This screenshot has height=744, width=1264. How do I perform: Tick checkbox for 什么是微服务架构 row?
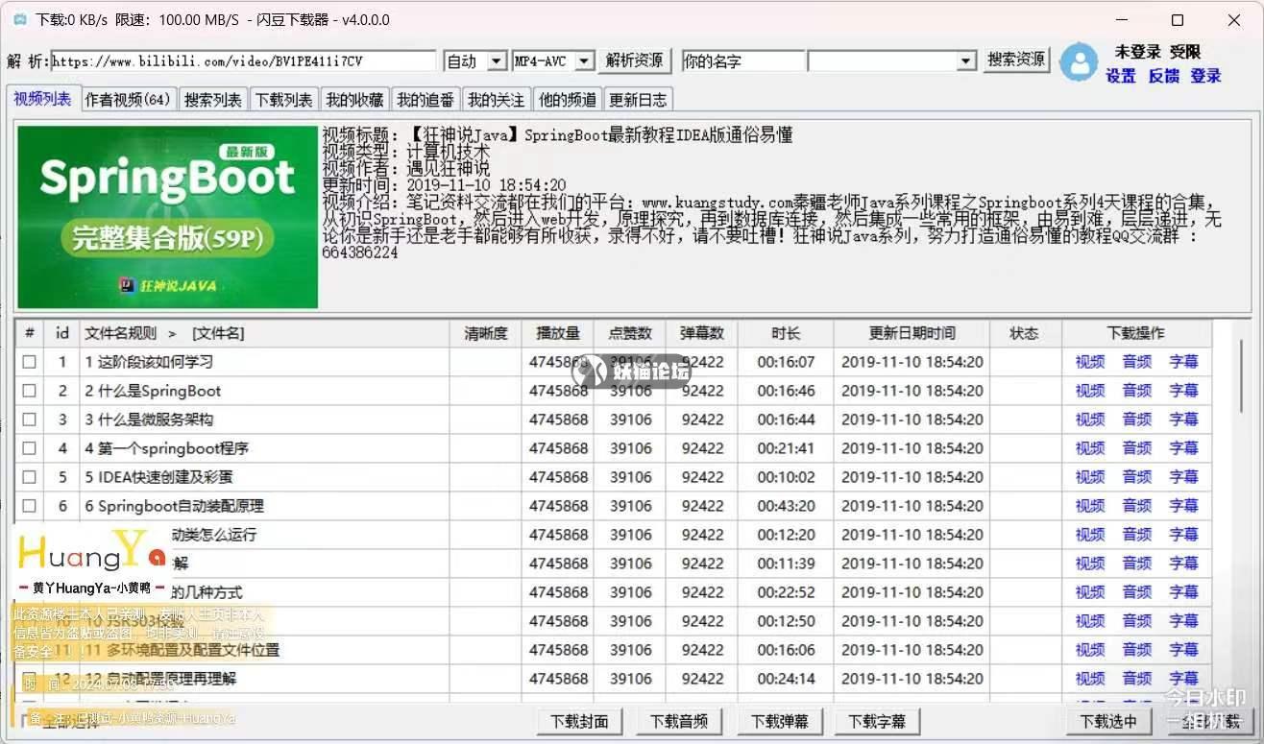tap(30, 420)
